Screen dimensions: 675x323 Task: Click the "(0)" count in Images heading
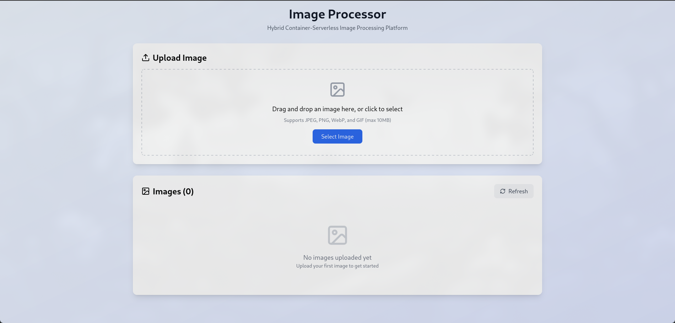[x=188, y=192]
